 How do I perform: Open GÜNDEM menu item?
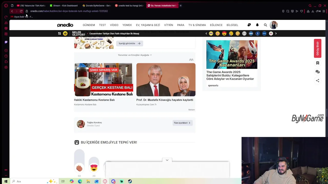pos(89,25)
